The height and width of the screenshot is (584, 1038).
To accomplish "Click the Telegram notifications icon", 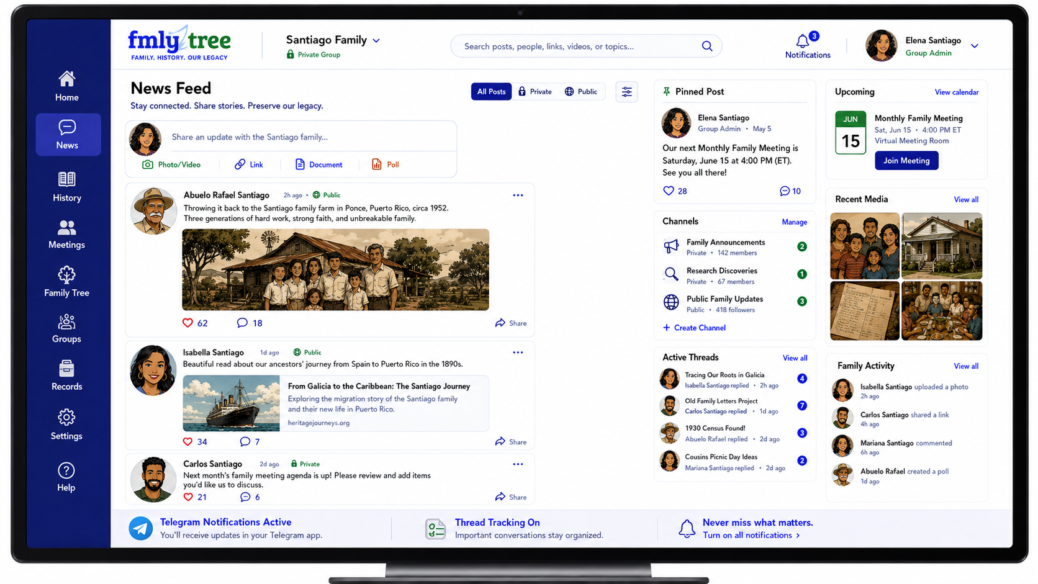I will [141, 529].
